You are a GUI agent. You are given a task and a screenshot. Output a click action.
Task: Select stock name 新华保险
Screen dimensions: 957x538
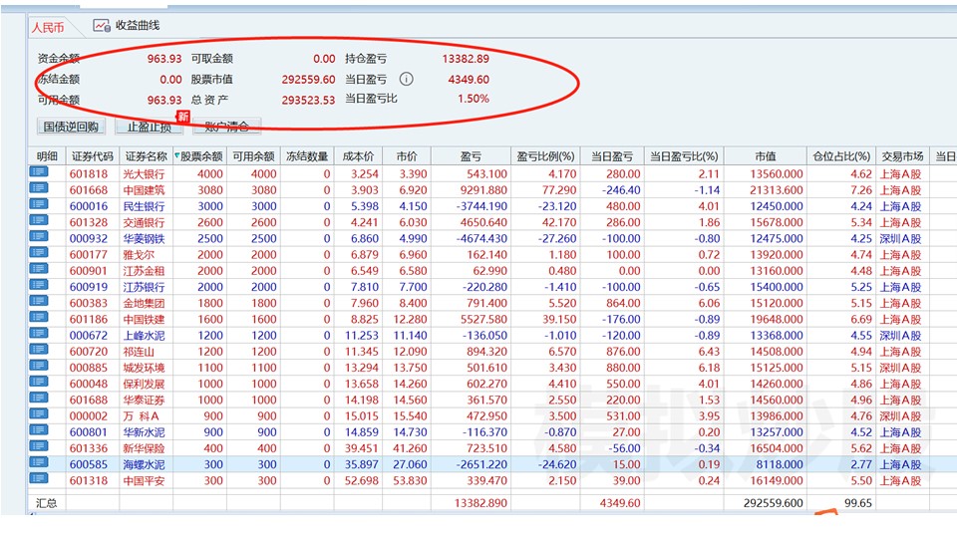coord(144,449)
